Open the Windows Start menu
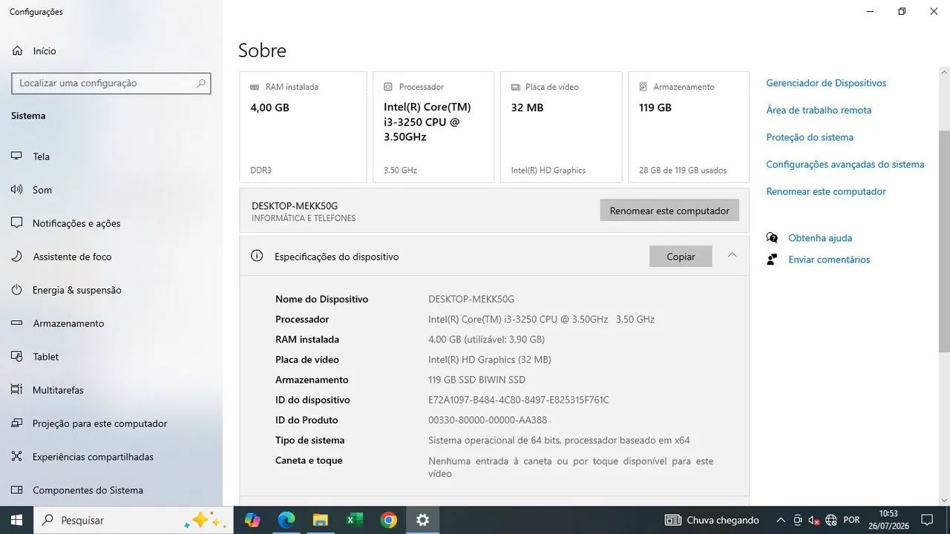 point(16,520)
